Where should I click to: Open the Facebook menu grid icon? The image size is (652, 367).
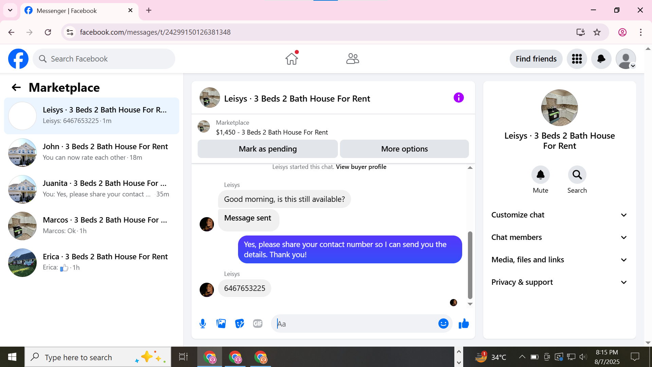pos(577,59)
